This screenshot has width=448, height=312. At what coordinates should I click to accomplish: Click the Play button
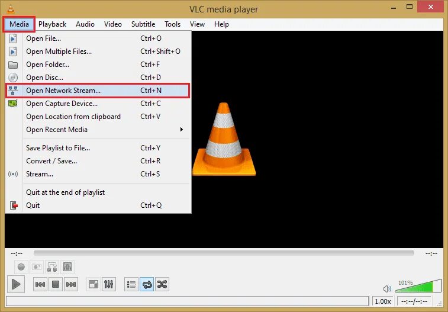[x=16, y=284]
